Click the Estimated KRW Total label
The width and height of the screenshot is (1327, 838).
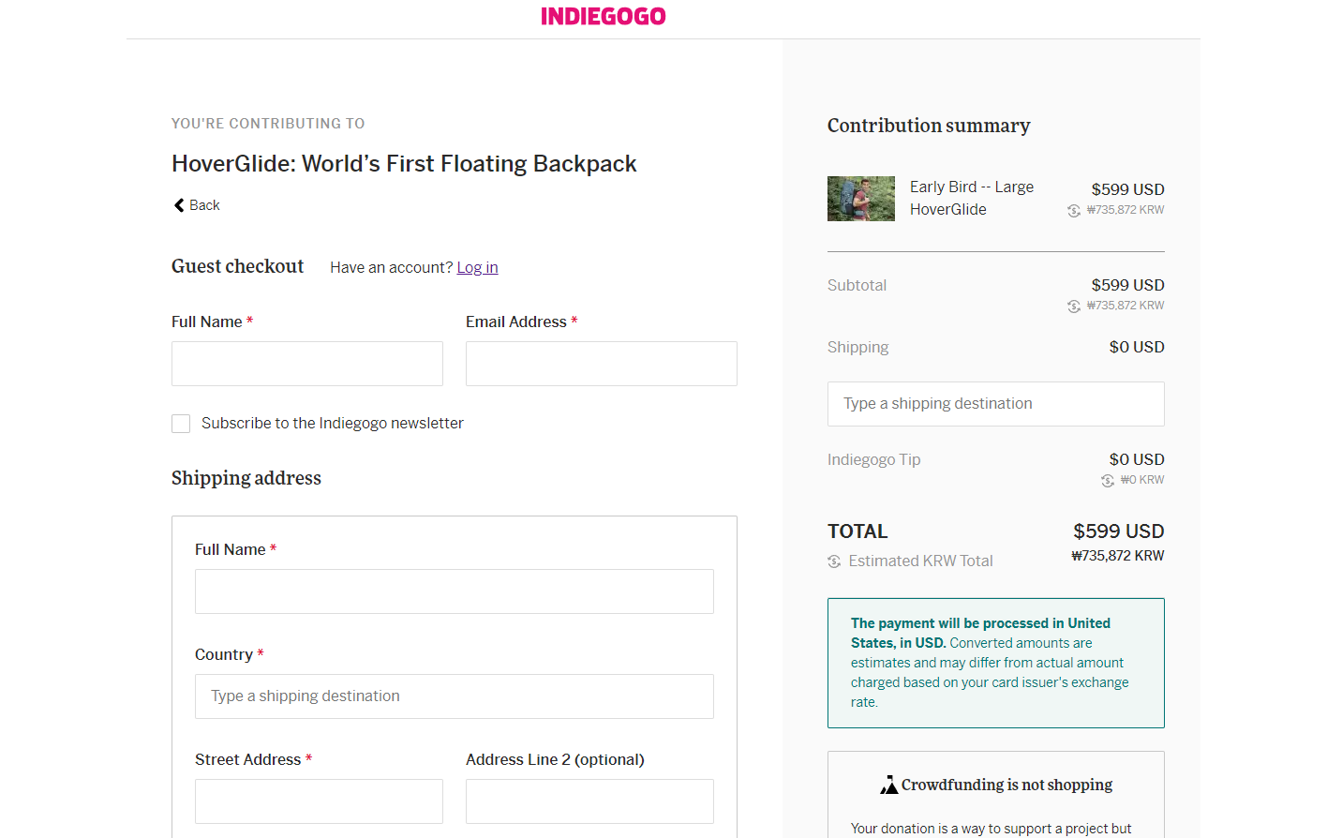[x=920, y=561]
